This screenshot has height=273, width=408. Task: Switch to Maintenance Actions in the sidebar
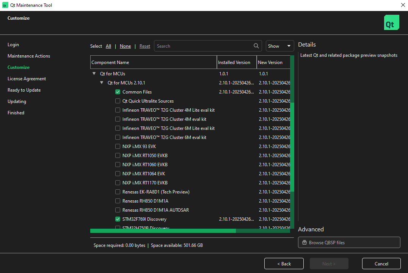[x=28, y=56]
